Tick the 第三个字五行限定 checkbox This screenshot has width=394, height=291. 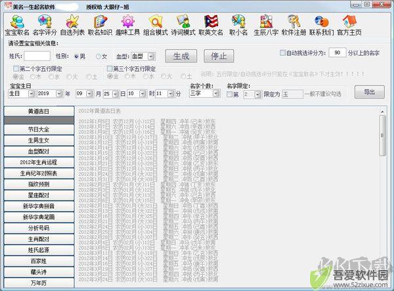110,68
